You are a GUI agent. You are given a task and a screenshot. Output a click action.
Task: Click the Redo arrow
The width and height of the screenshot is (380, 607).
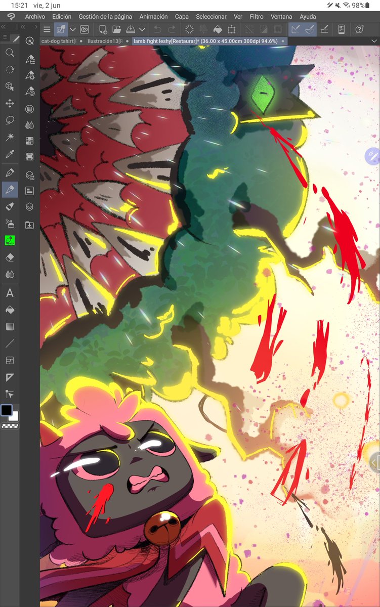(x=172, y=29)
